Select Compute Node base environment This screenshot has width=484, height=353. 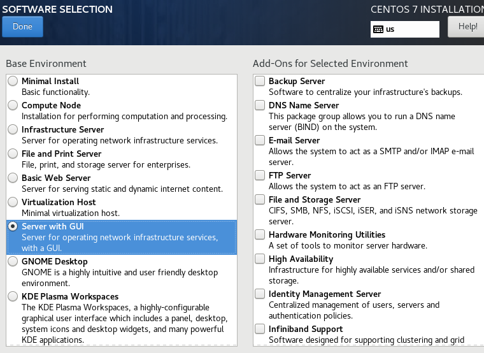point(13,106)
